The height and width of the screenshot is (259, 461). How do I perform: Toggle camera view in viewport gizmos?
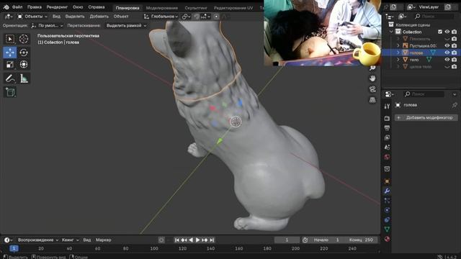coord(372,89)
